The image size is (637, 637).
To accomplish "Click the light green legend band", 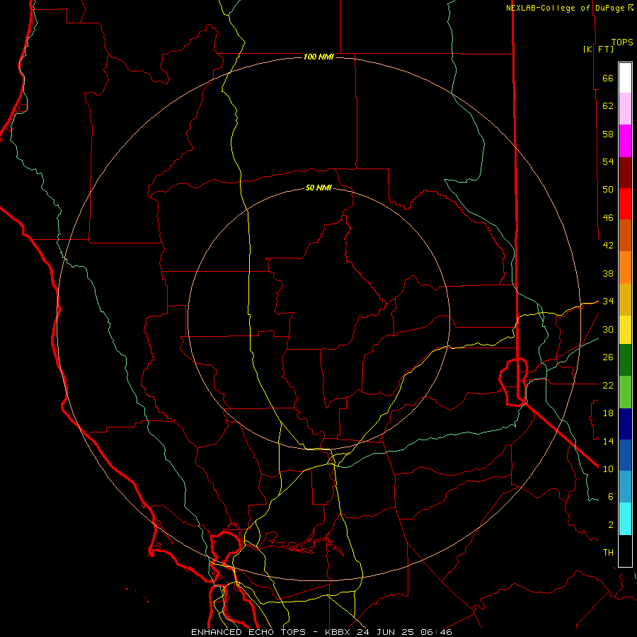I will [x=625, y=392].
